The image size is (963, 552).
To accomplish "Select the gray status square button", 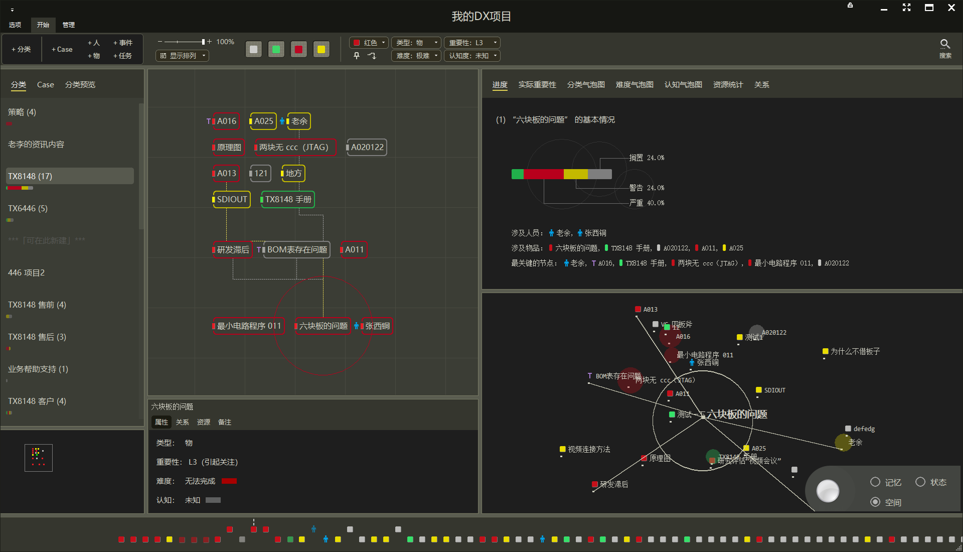I will coord(254,49).
